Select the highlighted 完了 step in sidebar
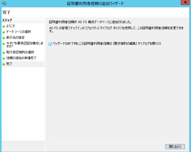 9,64
